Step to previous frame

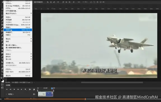pos(10,89)
